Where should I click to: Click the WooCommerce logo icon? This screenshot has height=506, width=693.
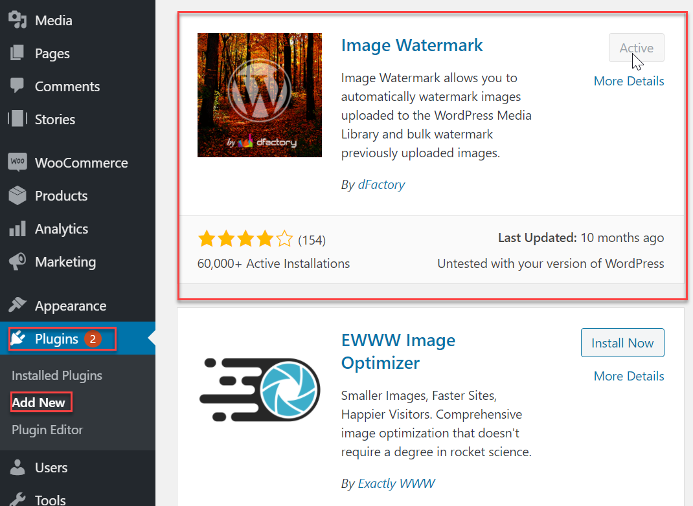(x=17, y=162)
